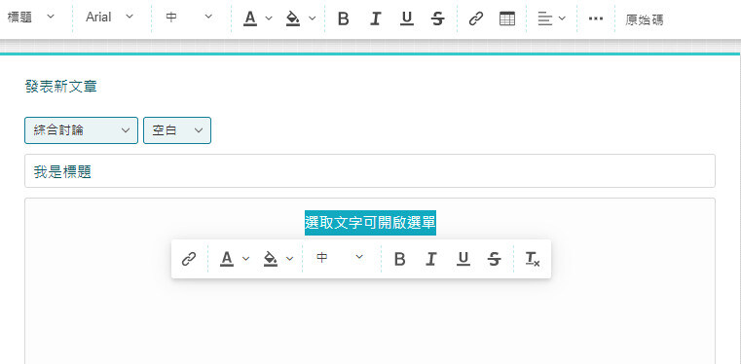The width and height of the screenshot is (741, 364).
Task: Apply strikethrough from the top toolbar
Action: (438, 18)
